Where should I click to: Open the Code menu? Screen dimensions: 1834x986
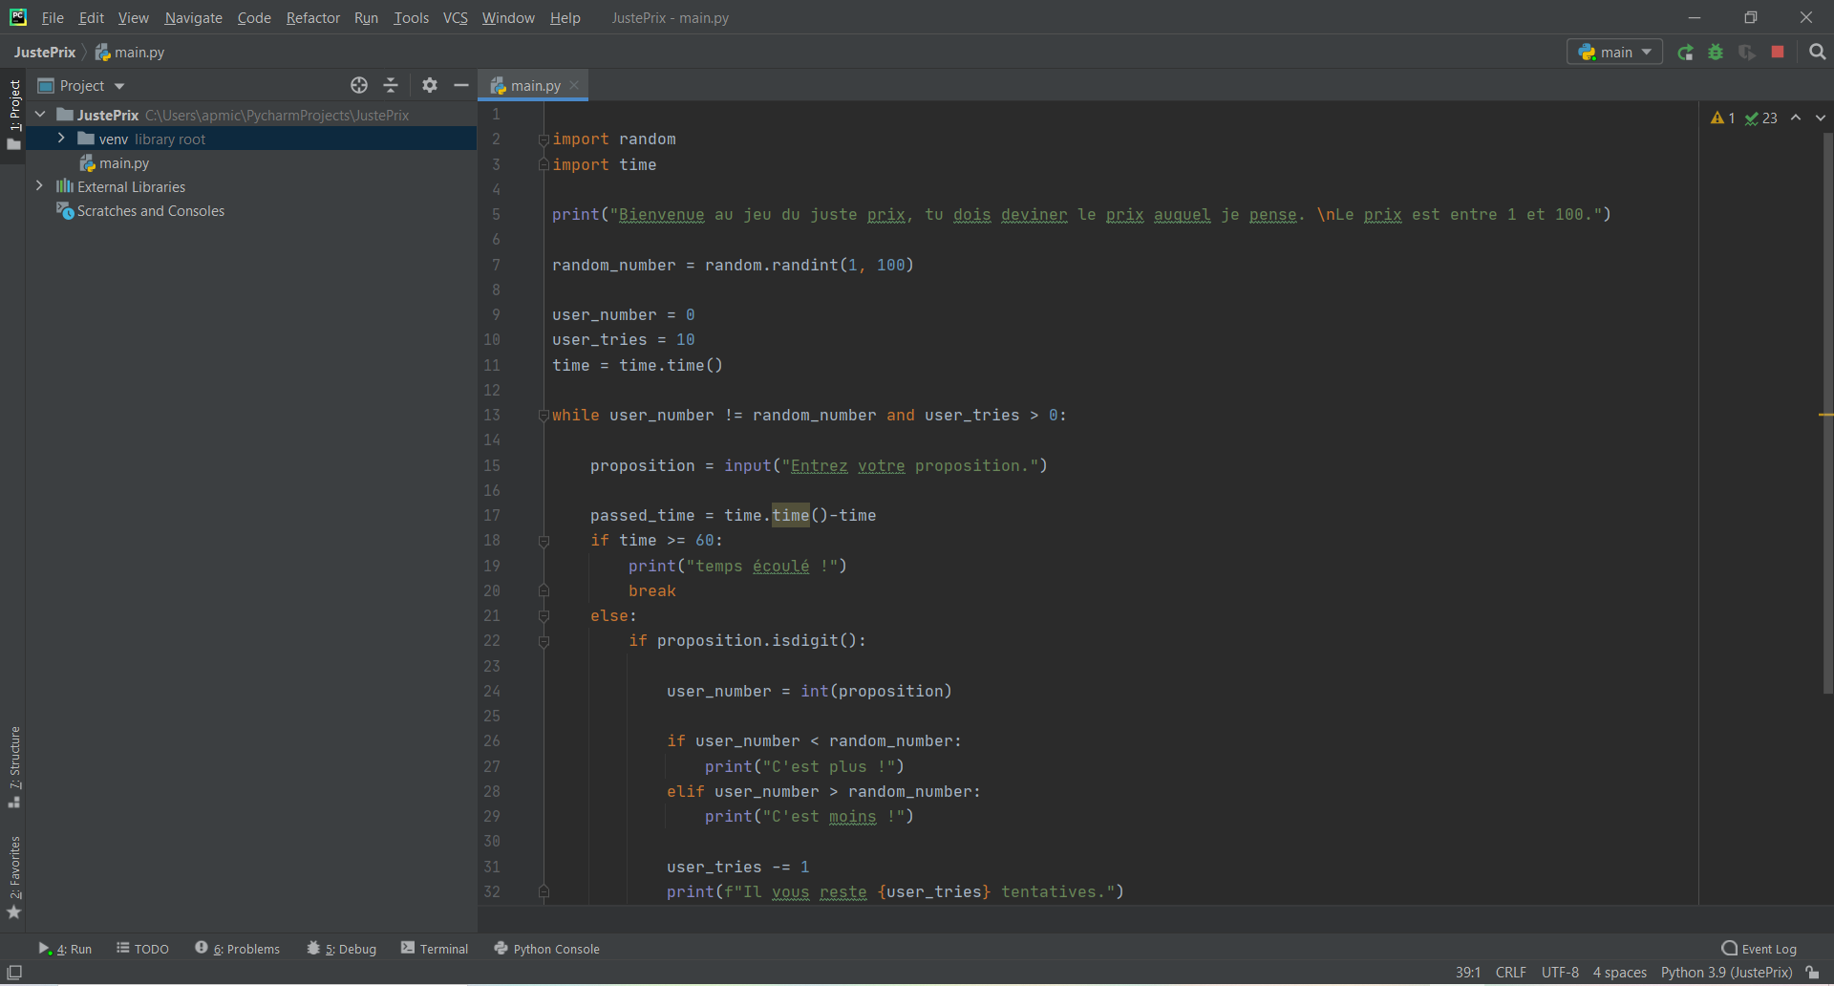(254, 18)
